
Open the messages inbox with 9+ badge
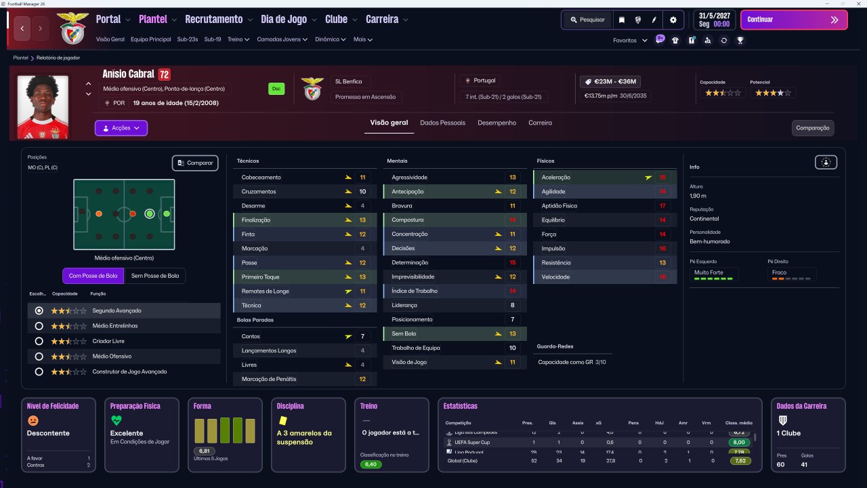660,39
